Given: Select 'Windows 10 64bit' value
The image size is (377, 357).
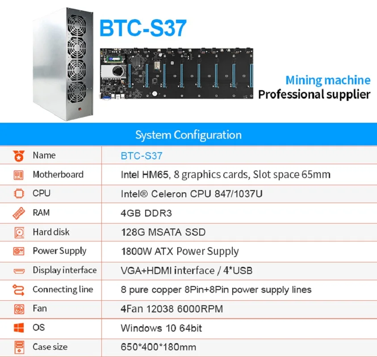Looking at the screenshot, I should (x=161, y=328).
